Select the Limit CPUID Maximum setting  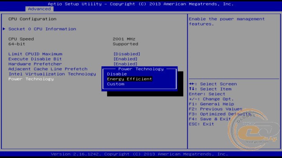(35, 54)
